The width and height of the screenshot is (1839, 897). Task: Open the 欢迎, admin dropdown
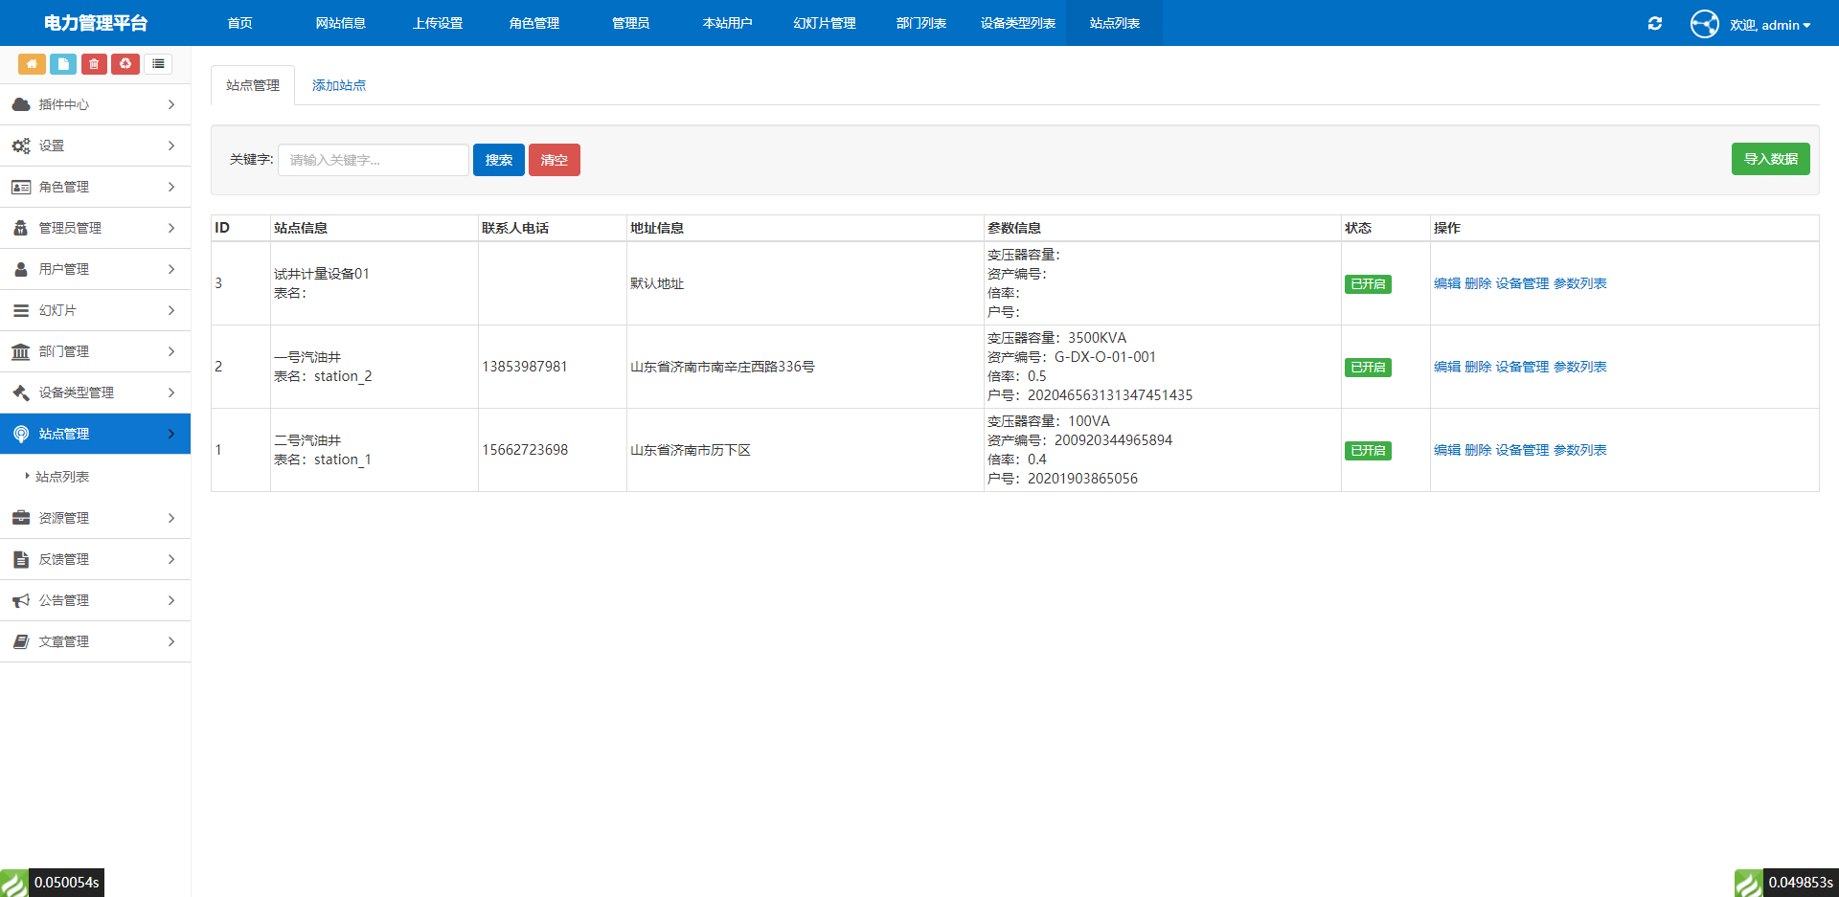point(1770,25)
